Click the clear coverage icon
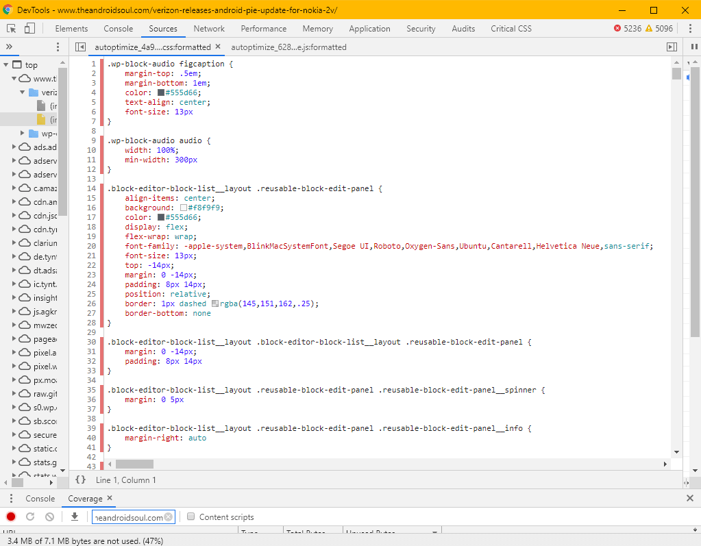The width and height of the screenshot is (701, 546). 49,517
